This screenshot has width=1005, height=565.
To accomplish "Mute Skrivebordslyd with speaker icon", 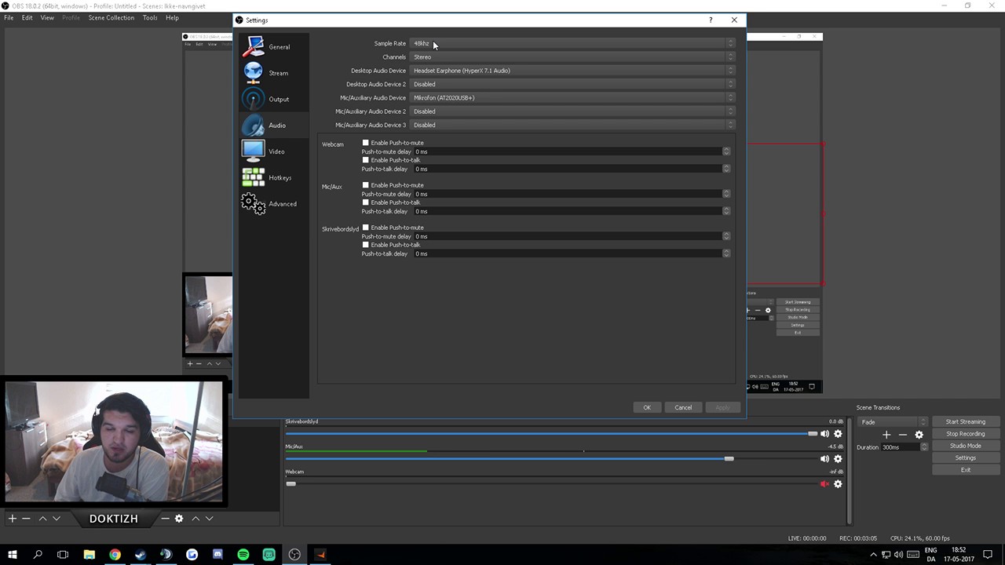I will click(x=824, y=434).
